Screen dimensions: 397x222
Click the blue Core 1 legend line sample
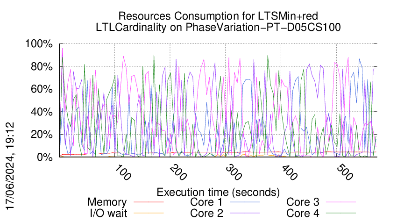point(245,202)
